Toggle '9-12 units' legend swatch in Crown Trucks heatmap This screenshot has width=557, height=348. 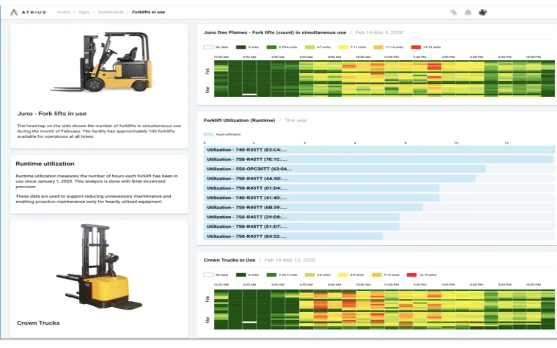click(x=377, y=275)
